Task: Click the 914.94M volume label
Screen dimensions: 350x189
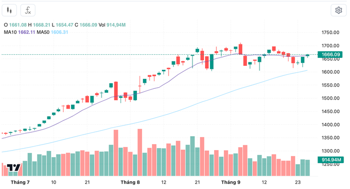Action: click(330, 160)
